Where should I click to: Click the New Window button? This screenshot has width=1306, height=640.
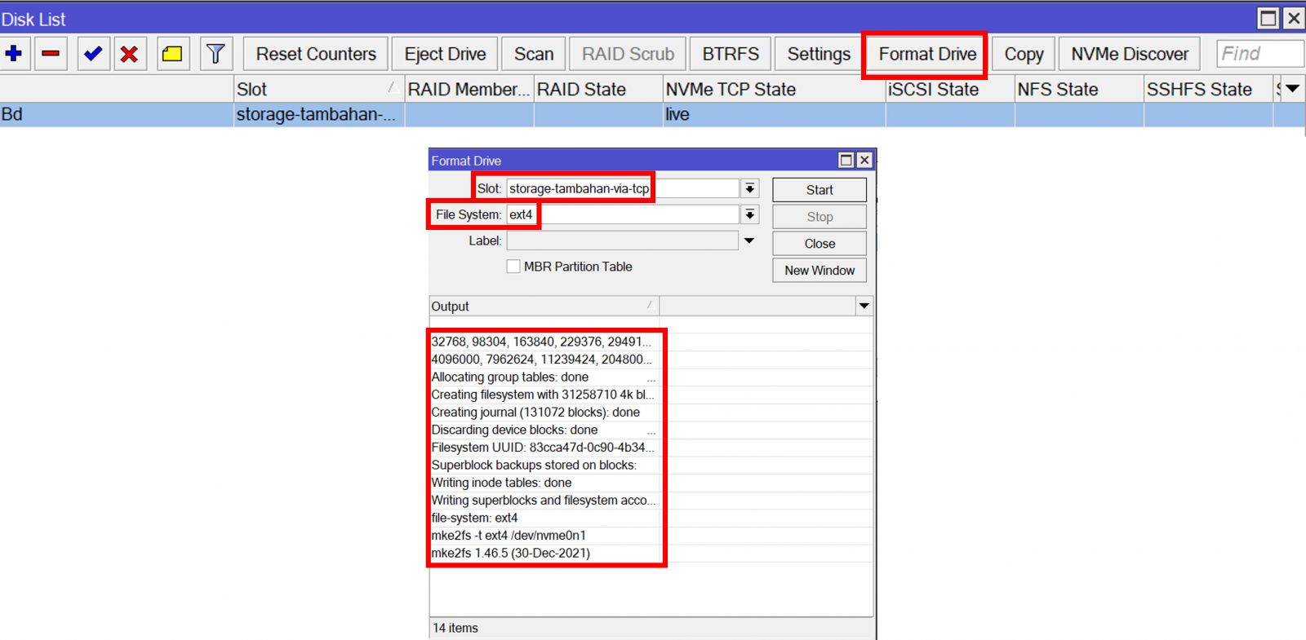(x=819, y=271)
